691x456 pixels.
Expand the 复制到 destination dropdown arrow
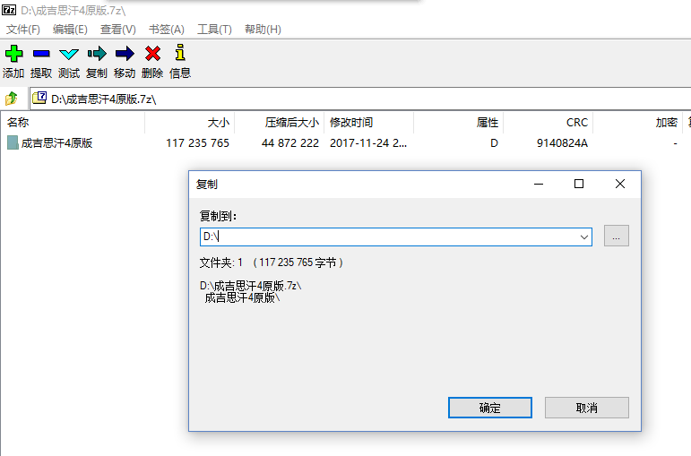point(584,237)
